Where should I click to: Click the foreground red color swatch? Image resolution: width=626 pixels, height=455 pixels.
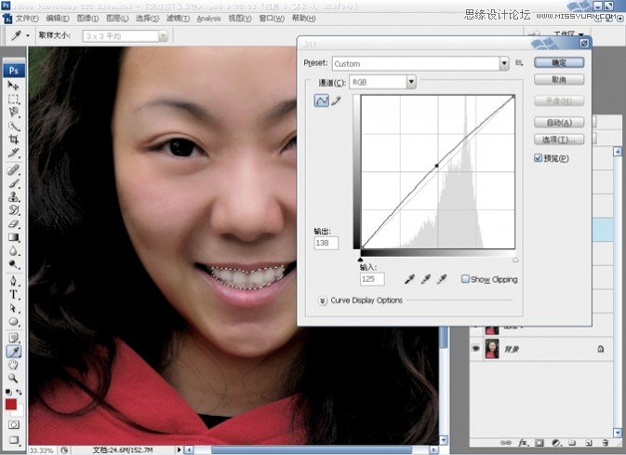click(11, 404)
